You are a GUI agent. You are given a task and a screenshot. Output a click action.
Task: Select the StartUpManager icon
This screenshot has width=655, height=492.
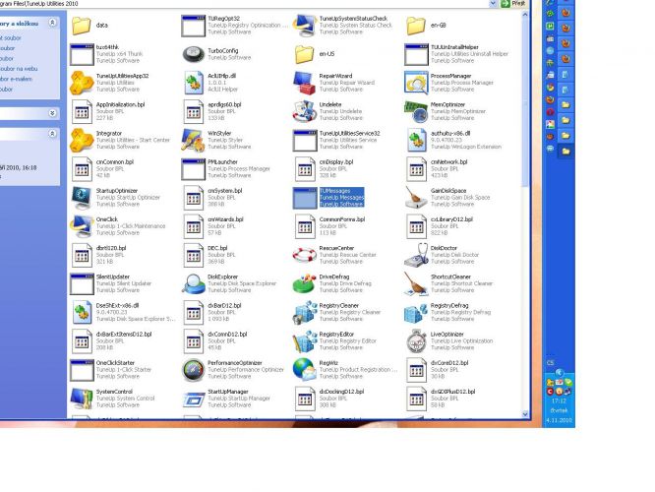pos(193,399)
